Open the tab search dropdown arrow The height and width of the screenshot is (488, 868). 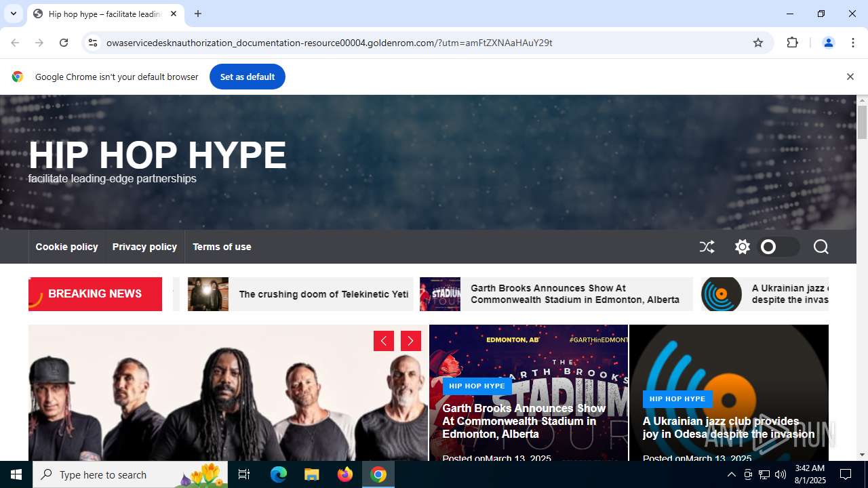tap(13, 14)
